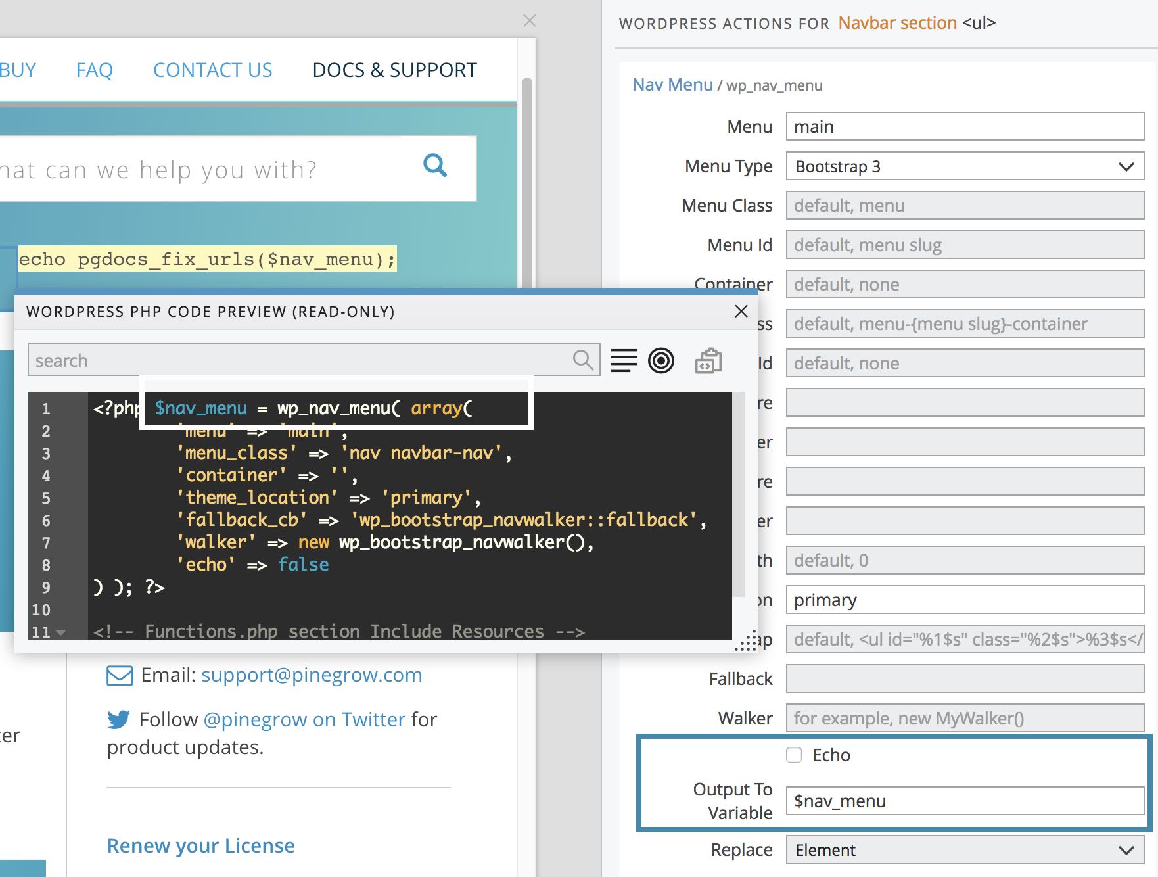Click the Menu field containing main
This screenshot has height=877, width=1158.
click(x=965, y=126)
